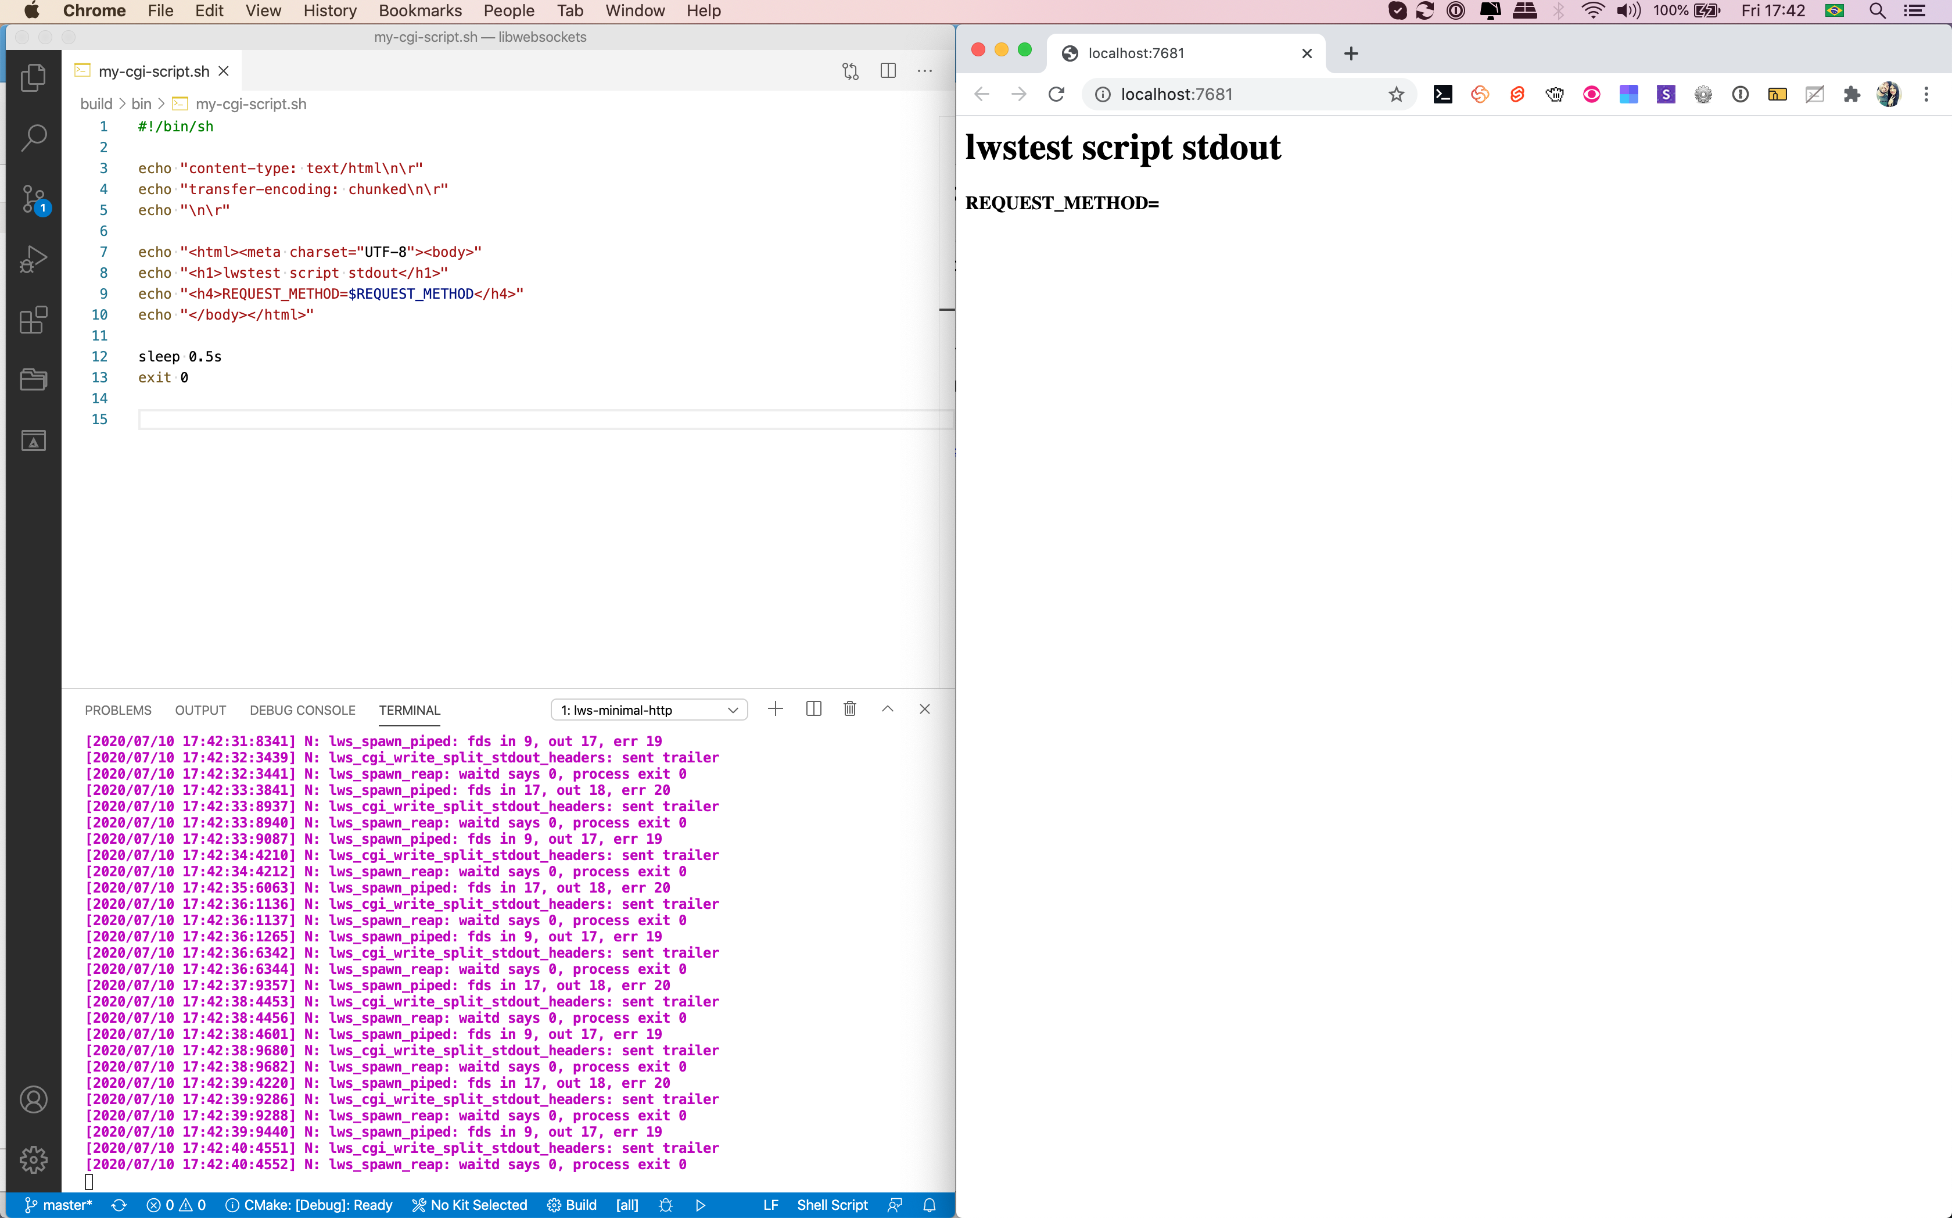The image size is (1952, 1218).
Task: Click the [all] build target button
Action: click(x=626, y=1205)
